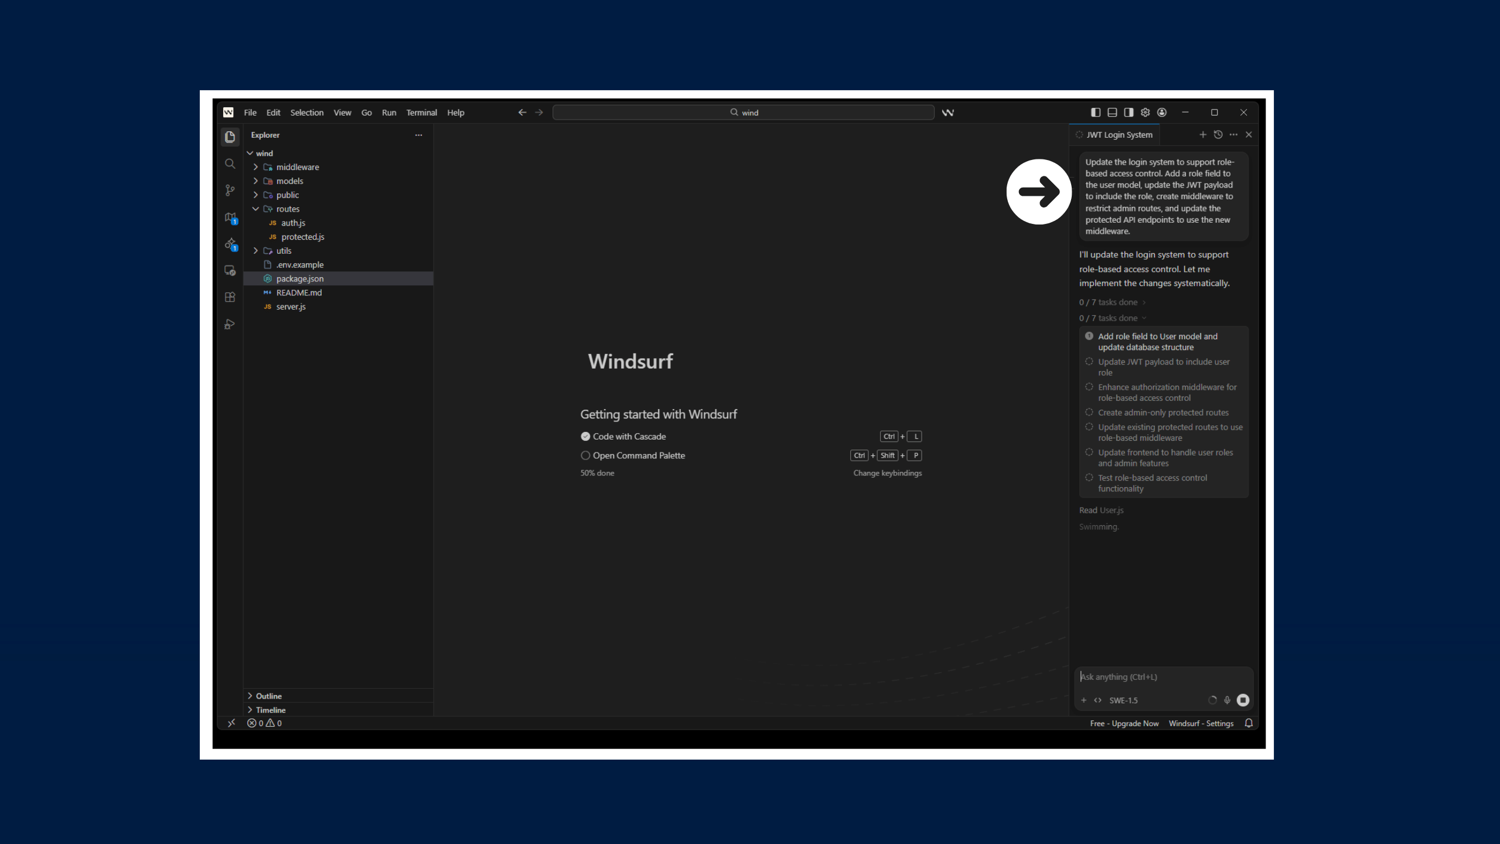Image resolution: width=1500 pixels, height=844 pixels.
Task: Open Windsurf settings gear icon
Action: click(x=1145, y=112)
